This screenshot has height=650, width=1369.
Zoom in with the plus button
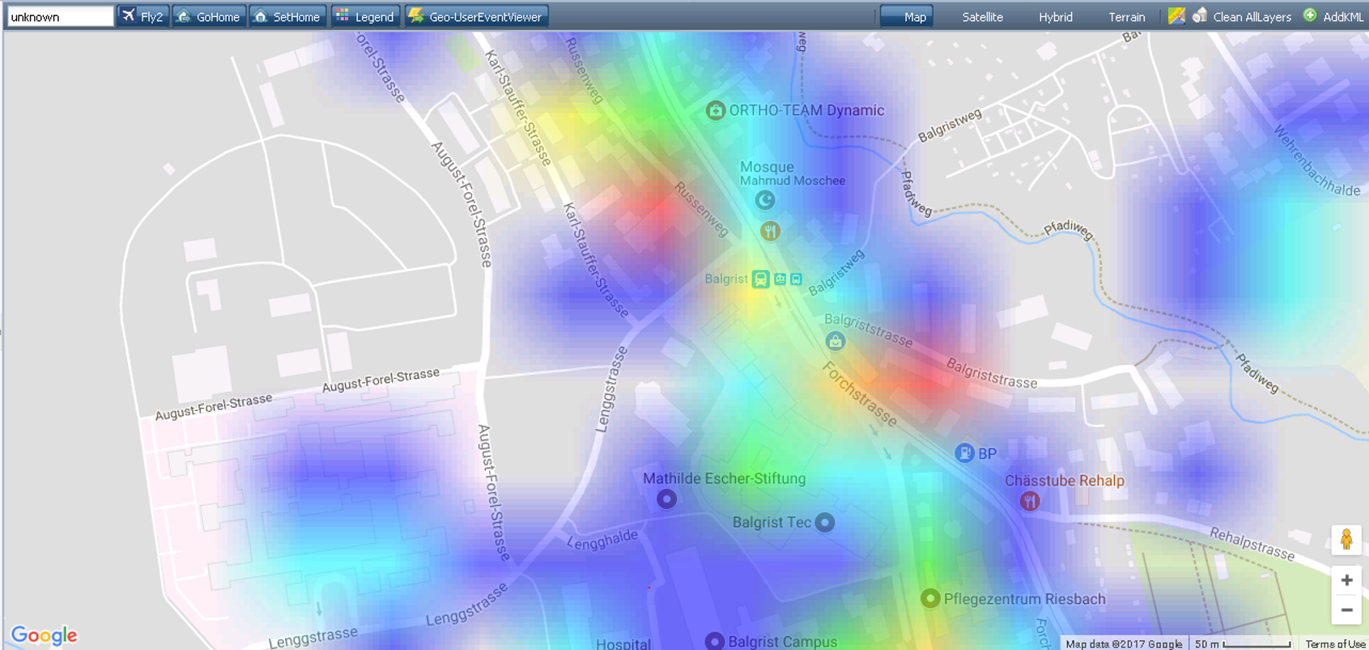coord(1346,580)
